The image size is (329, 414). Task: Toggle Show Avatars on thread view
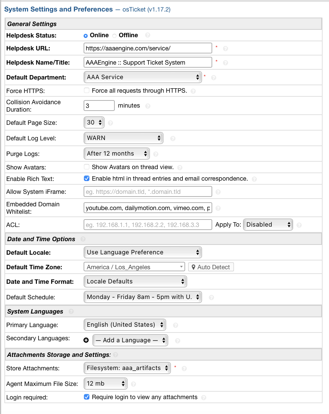point(87,167)
